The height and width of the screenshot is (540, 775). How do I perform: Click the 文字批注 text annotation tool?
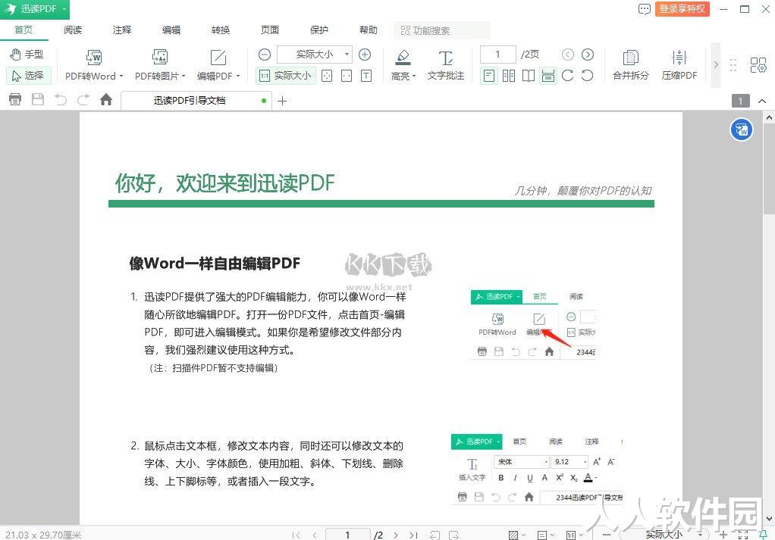click(446, 64)
